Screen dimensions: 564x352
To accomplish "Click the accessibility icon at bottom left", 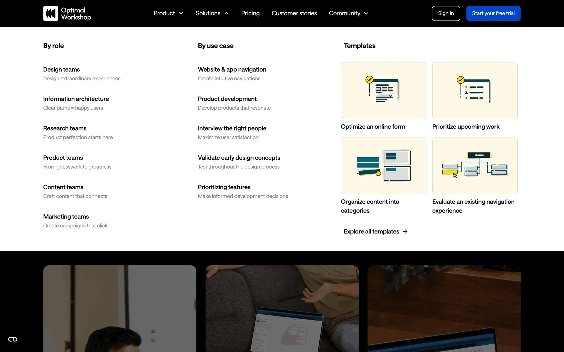I will pos(13,339).
